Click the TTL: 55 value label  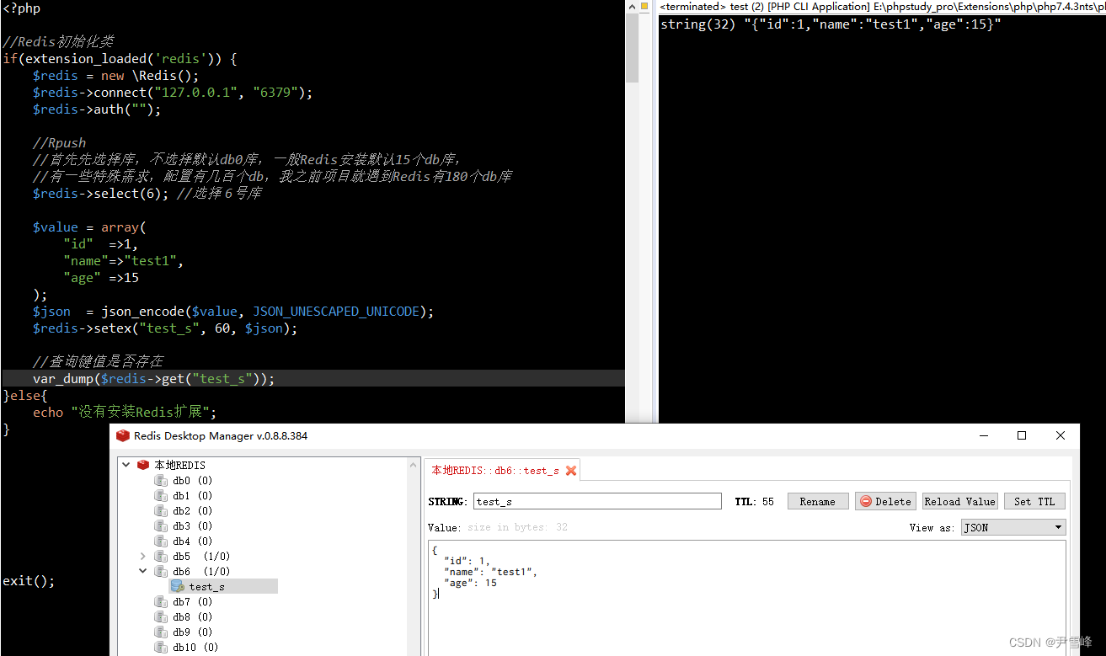pos(754,501)
